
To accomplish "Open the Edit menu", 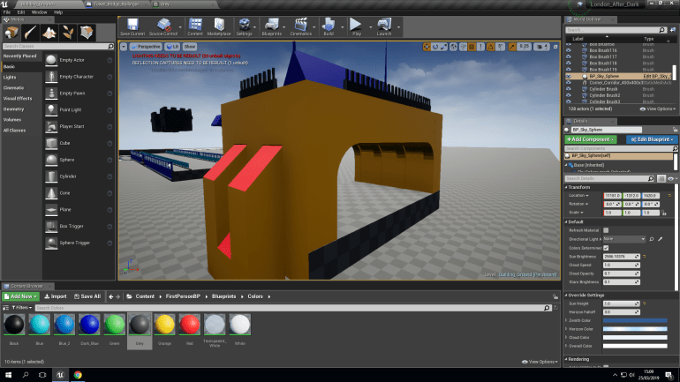I will tap(21, 12).
